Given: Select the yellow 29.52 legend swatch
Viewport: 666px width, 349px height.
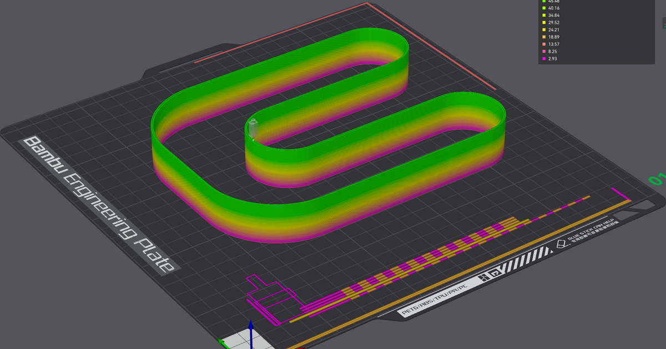Looking at the screenshot, I should coord(543,22).
